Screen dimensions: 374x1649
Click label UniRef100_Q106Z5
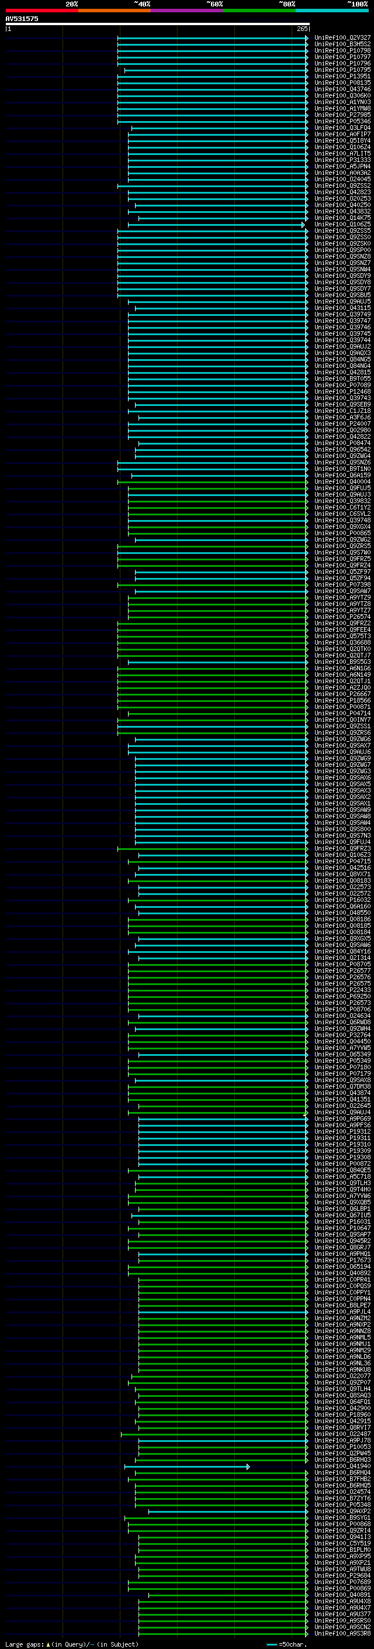(x=342, y=225)
